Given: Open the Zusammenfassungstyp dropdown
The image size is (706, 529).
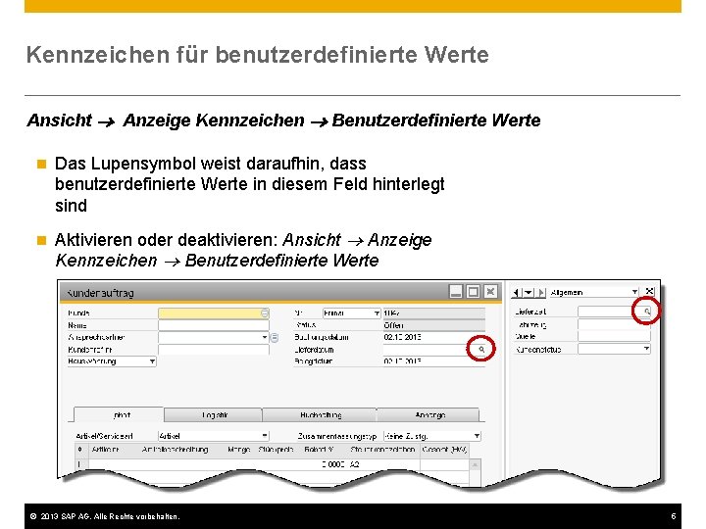Looking at the screenshot, I should point(477,435).
